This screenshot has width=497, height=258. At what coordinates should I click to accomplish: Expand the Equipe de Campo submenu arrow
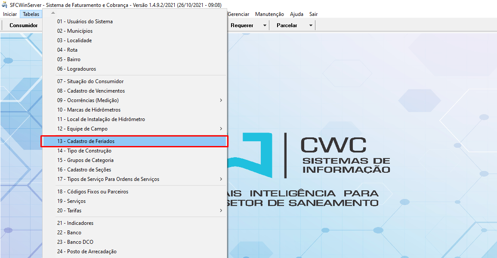[x=221, y=129]
